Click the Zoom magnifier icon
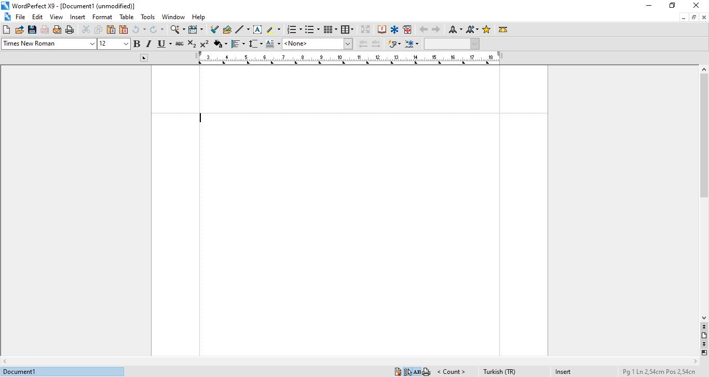Image resolution: width=709 pixels, height=377 pixels. pyautogui.click(x=175, y=30)
